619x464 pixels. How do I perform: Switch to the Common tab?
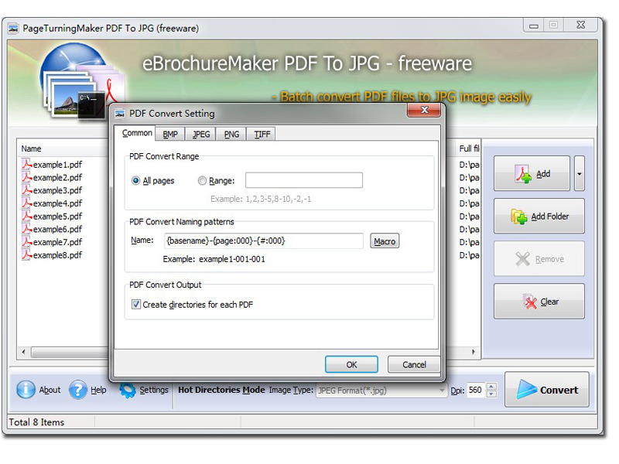[137, 133]
